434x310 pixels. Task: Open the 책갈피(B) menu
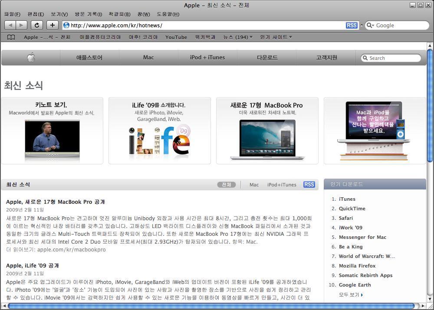[x=120, y=14]
